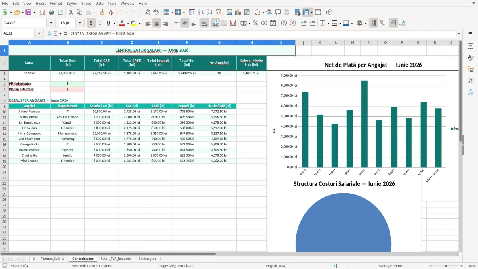The image size is (478, 269).
Task: Click Sort Descending icon
Action: click(x=210, y=12)
